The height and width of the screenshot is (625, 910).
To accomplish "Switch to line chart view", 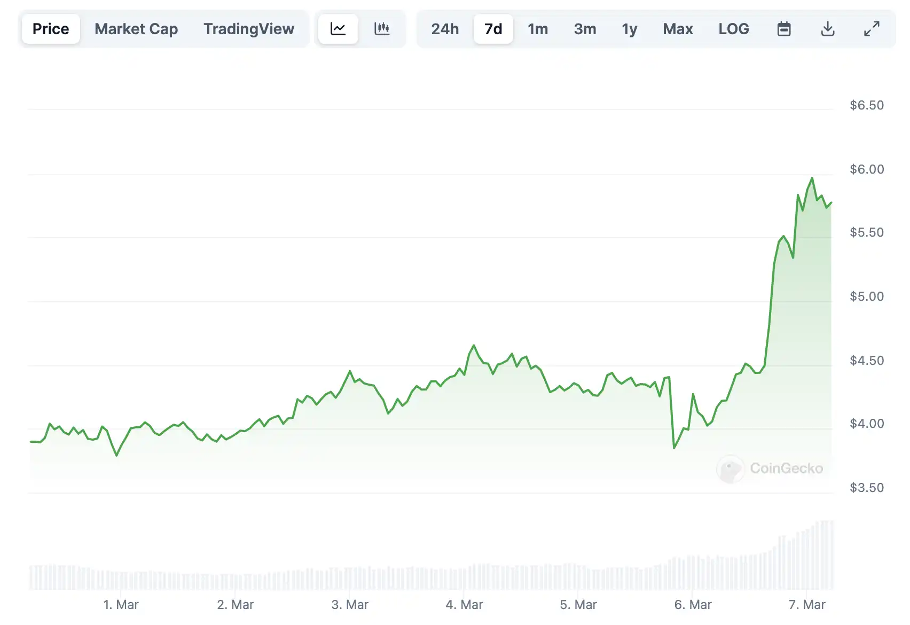I will 338,29.
